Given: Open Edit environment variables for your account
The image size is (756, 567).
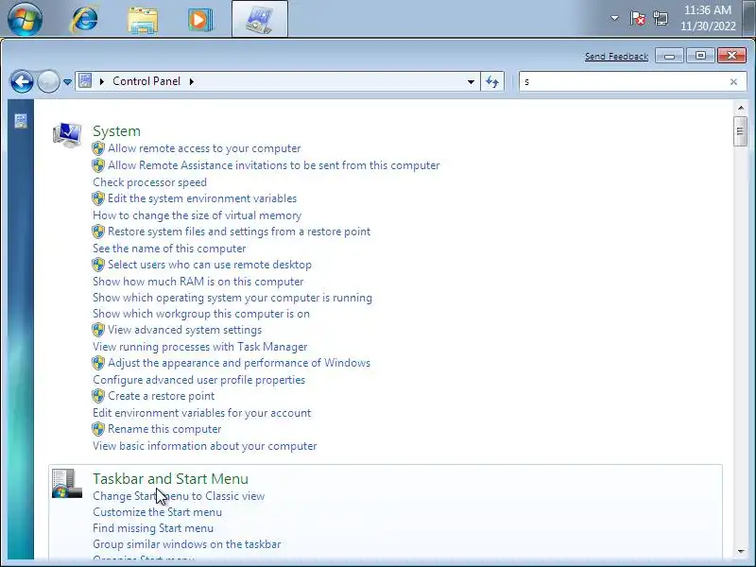Looking at the screenshot, I should tap(201, 413).
